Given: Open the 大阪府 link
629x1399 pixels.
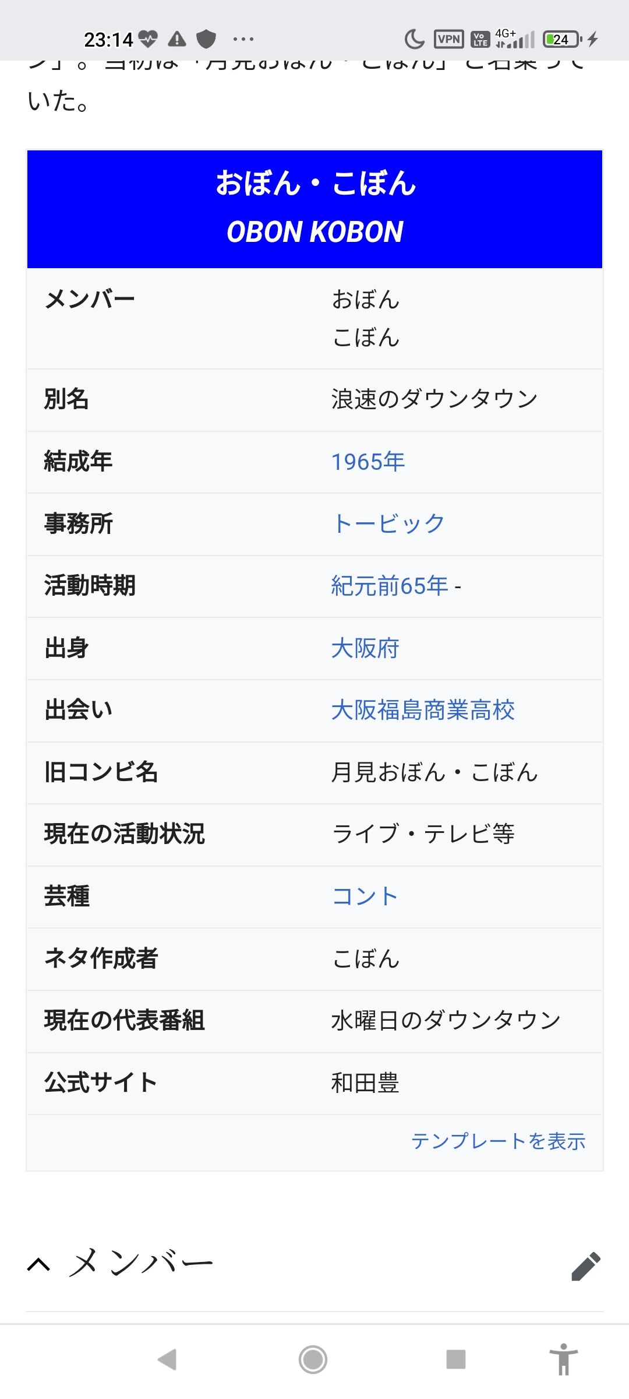Looking at the screenshot, I should click(x=365, y=648).
